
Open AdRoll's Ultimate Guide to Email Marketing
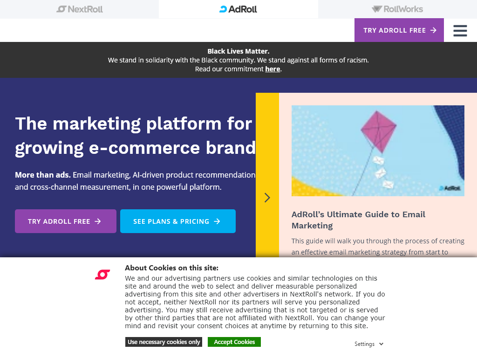point(358,220)
